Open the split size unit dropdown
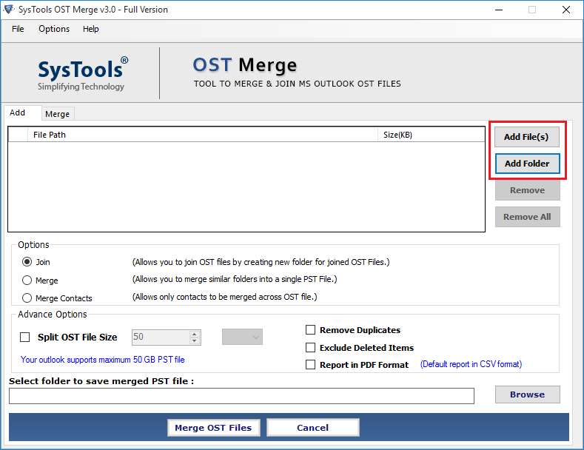This screenshot has height=450, width=584. (x=243, y=337)
